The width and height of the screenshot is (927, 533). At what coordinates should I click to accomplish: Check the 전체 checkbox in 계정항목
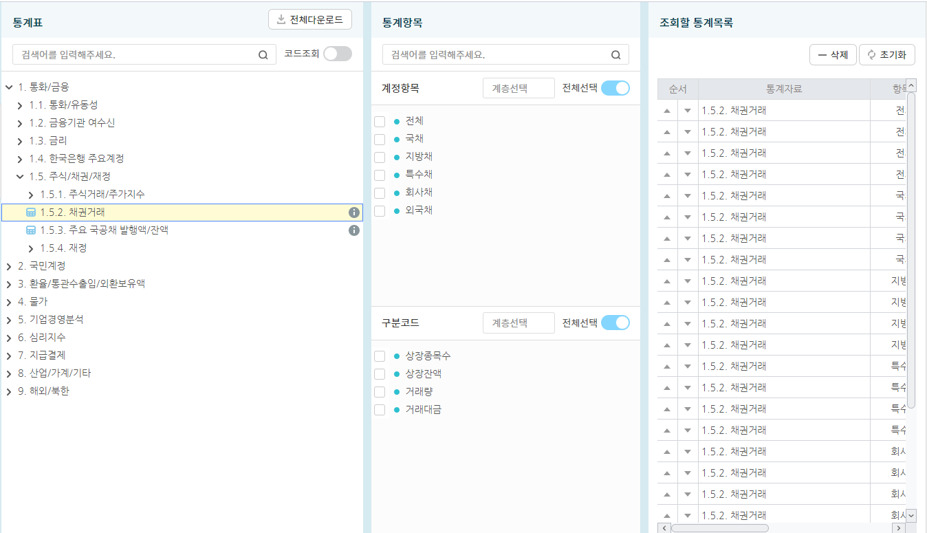380,122
